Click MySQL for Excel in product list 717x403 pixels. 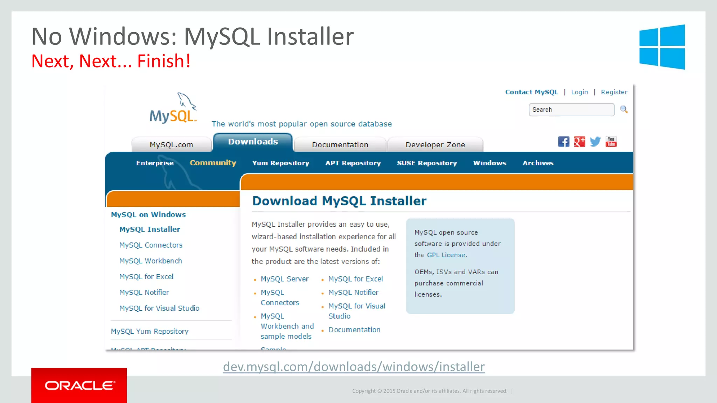pyautogui.click(x=355, y=279)
